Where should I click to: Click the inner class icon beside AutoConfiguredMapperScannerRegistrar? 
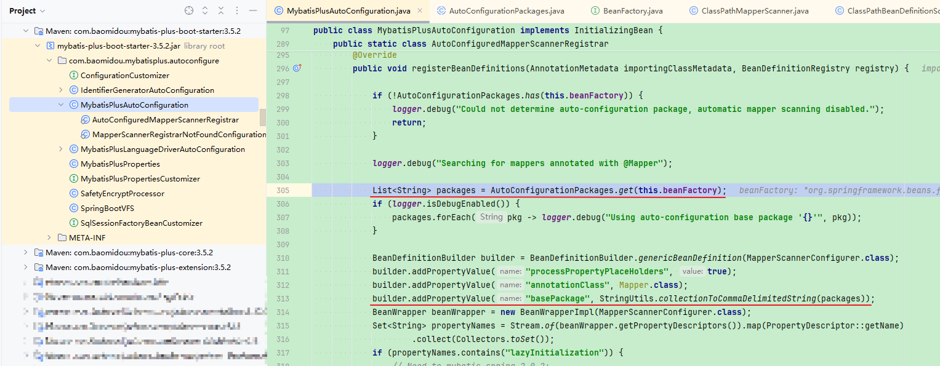(86, 120)
